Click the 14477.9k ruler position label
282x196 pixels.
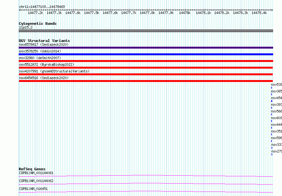pyautogui.click(x=166, y=13)
